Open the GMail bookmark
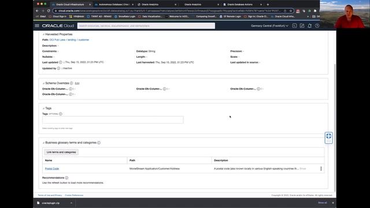 coord(41,17)
